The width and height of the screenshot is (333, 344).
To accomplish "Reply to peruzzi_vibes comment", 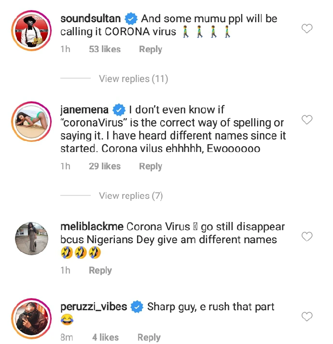I will point(149,337).
